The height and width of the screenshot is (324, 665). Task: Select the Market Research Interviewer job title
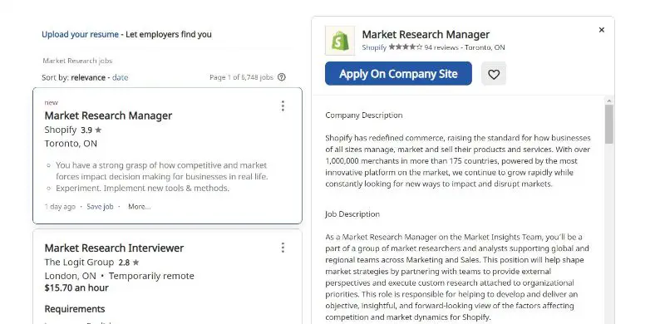(114, 248)
